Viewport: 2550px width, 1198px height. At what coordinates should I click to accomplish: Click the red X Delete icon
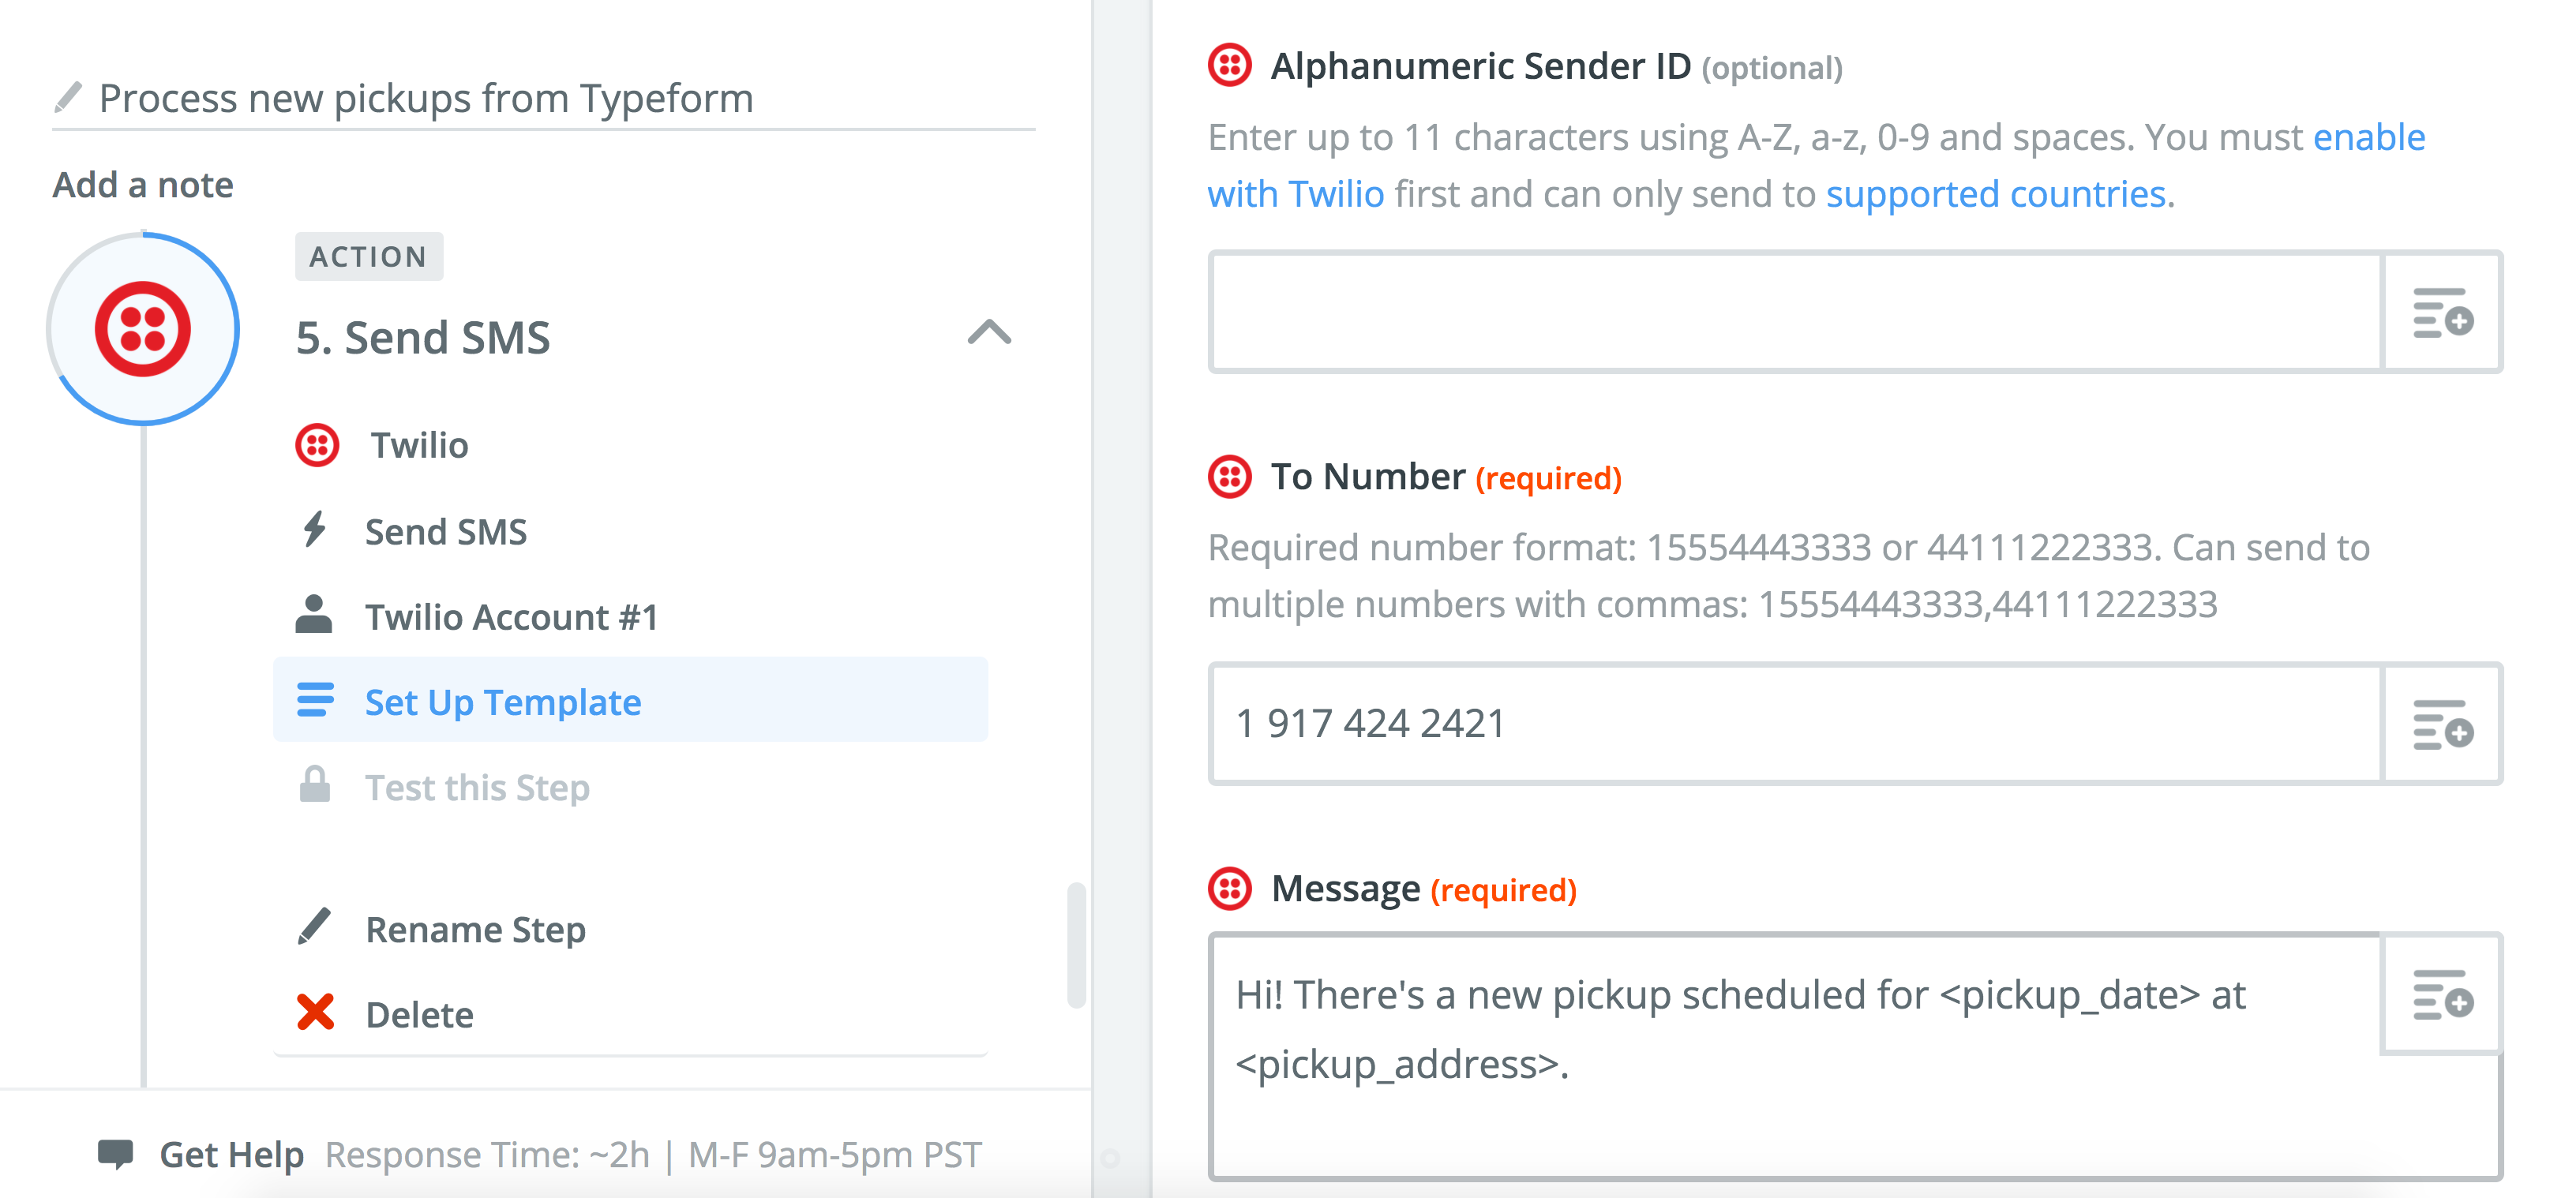click(x=316, y=1013)
